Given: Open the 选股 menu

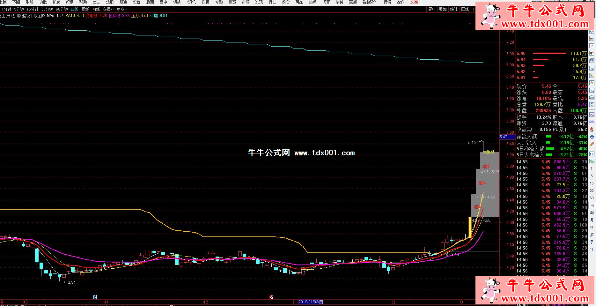Looking at the screenshot, I should [110, 2].
